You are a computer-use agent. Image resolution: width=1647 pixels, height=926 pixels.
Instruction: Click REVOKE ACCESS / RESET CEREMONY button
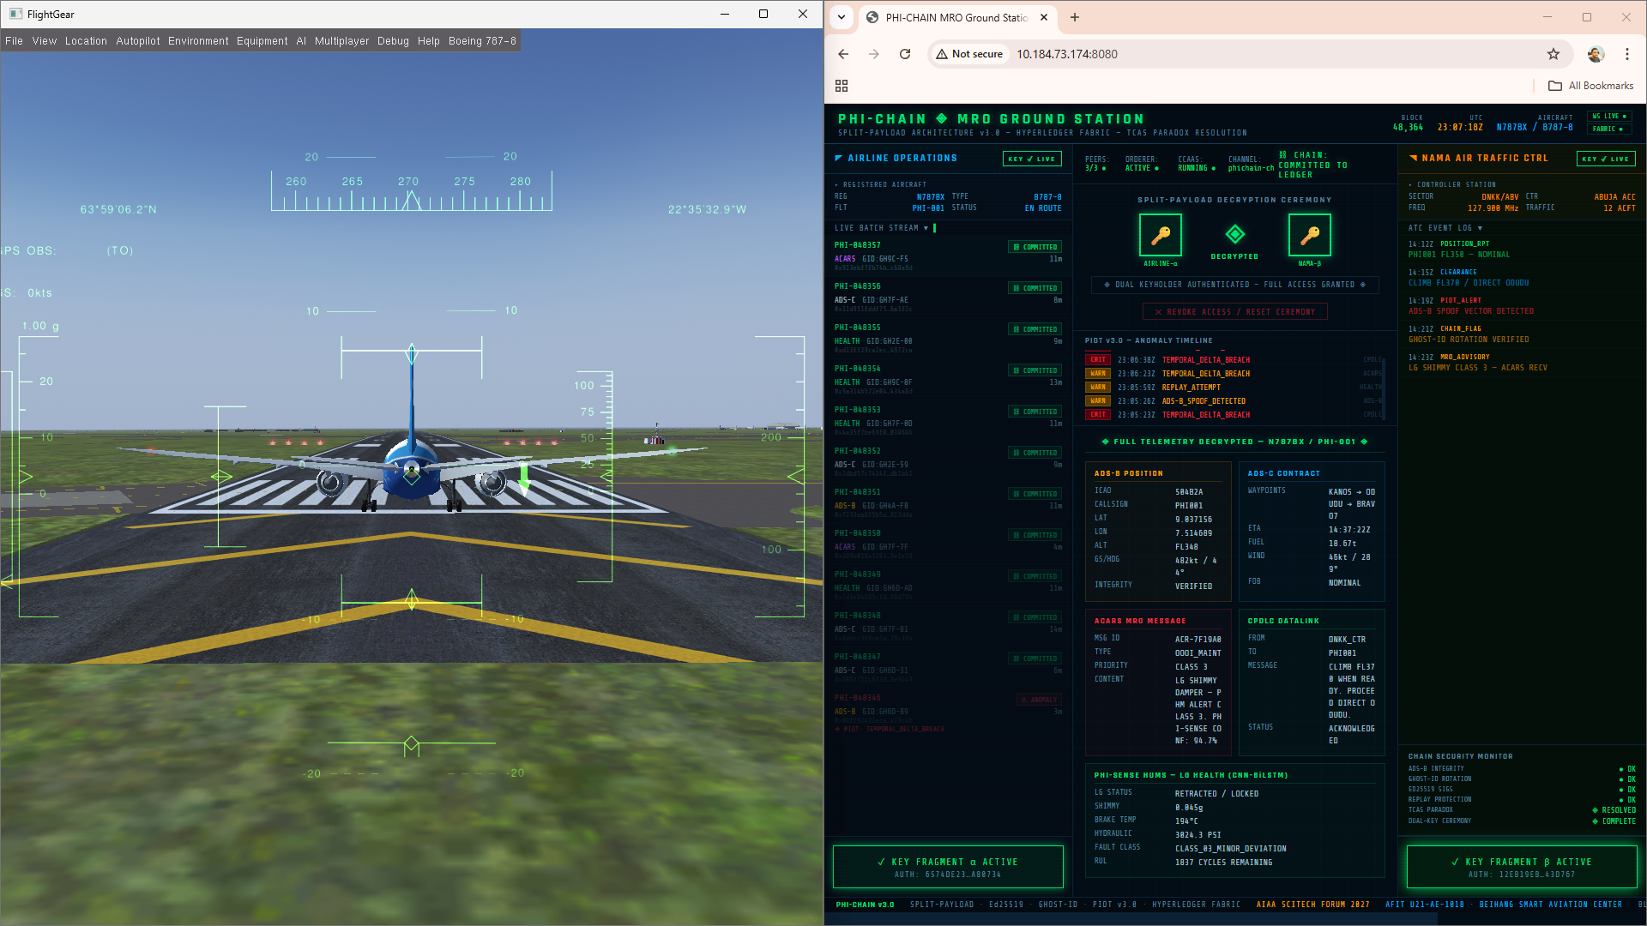coord(1234,312)
